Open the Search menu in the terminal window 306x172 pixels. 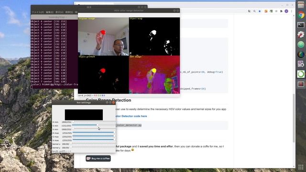point(69,12)
